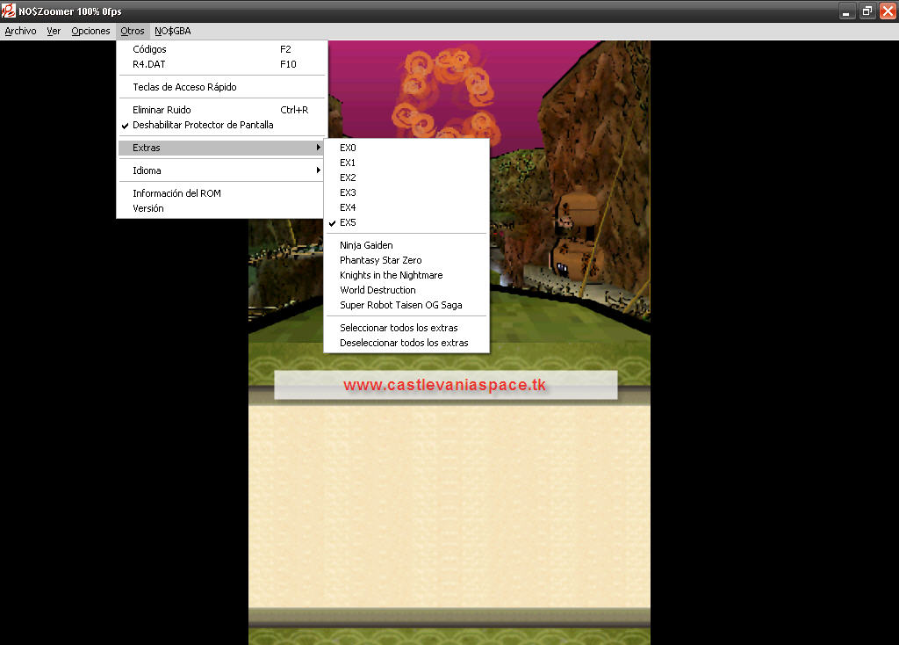The width and height of the screenshot is (899, 645).
Task: Toggle Phantasy Star Zero extra
Action: (406, 260)
